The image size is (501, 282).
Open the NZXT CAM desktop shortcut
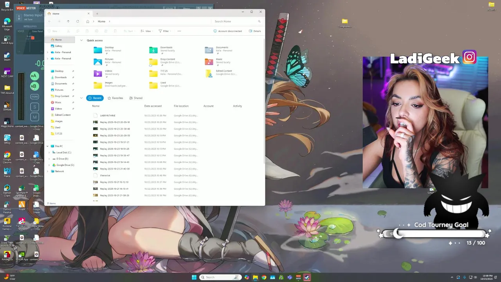pos(7,72)
